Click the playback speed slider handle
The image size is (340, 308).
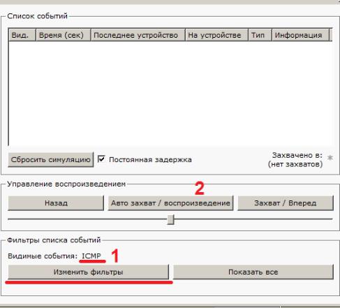(x=170, y=219)
